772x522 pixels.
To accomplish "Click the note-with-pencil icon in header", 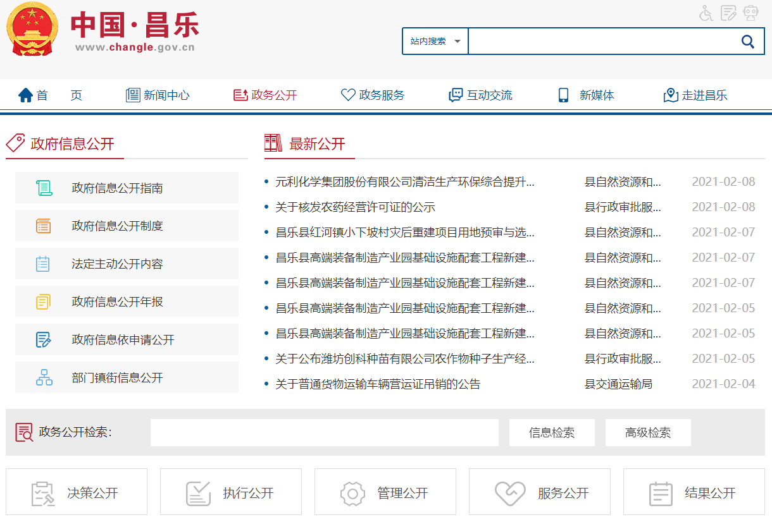I will [728, 13].
